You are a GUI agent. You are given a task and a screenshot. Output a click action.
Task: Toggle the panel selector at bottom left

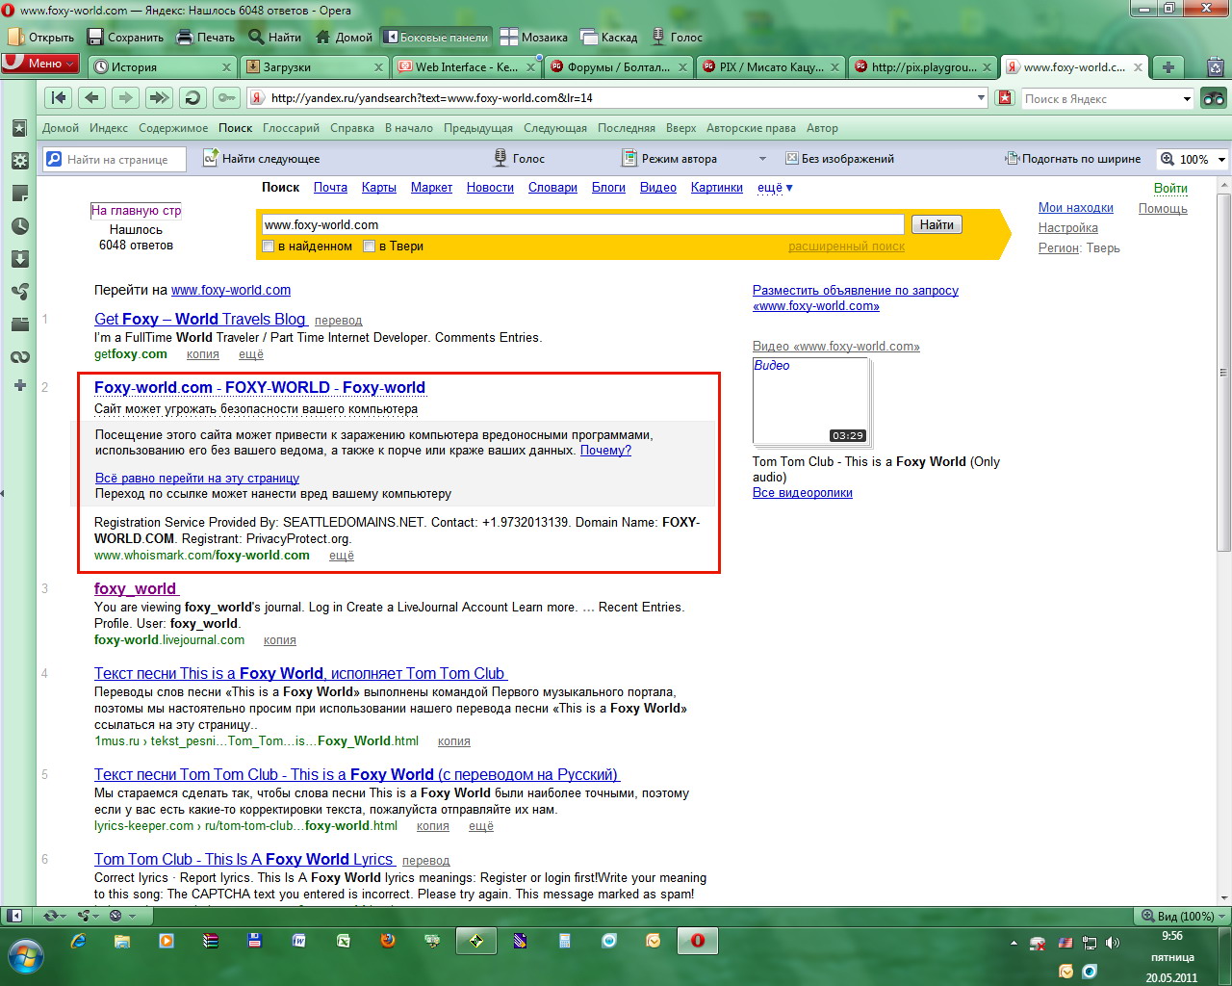coord(14,916)
